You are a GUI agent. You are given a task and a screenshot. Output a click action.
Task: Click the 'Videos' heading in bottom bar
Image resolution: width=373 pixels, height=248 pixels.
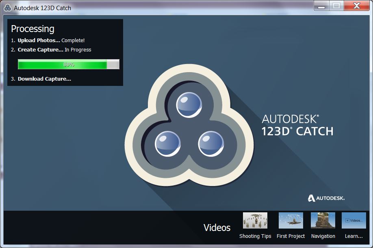tap(217, 228)
